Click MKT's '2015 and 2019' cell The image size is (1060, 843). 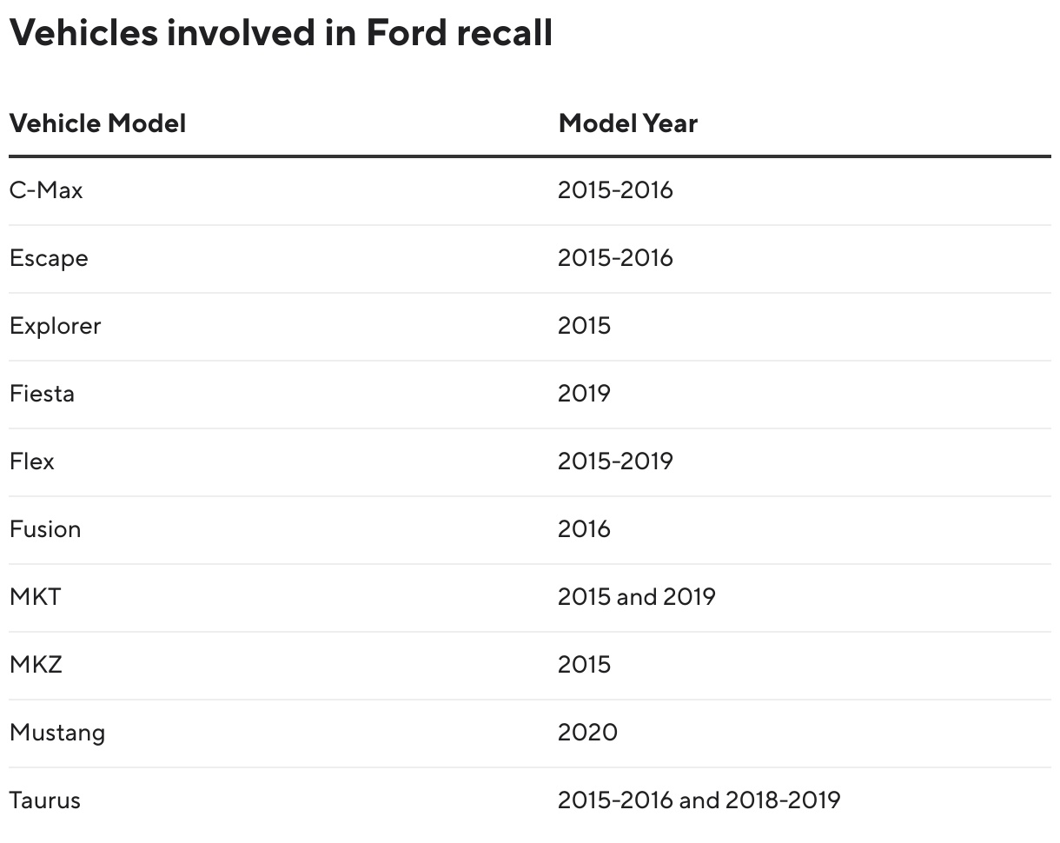[x=636, y=597]
